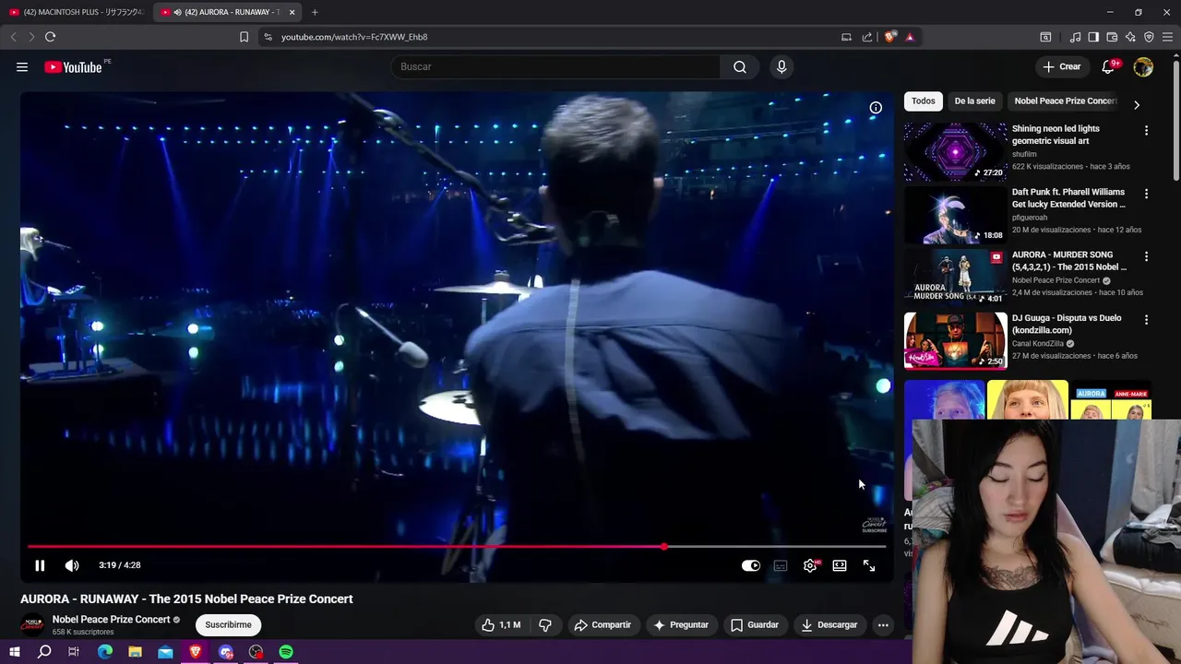
Task: Like the video (1,1 M)
Action: [x=501, y=625]
